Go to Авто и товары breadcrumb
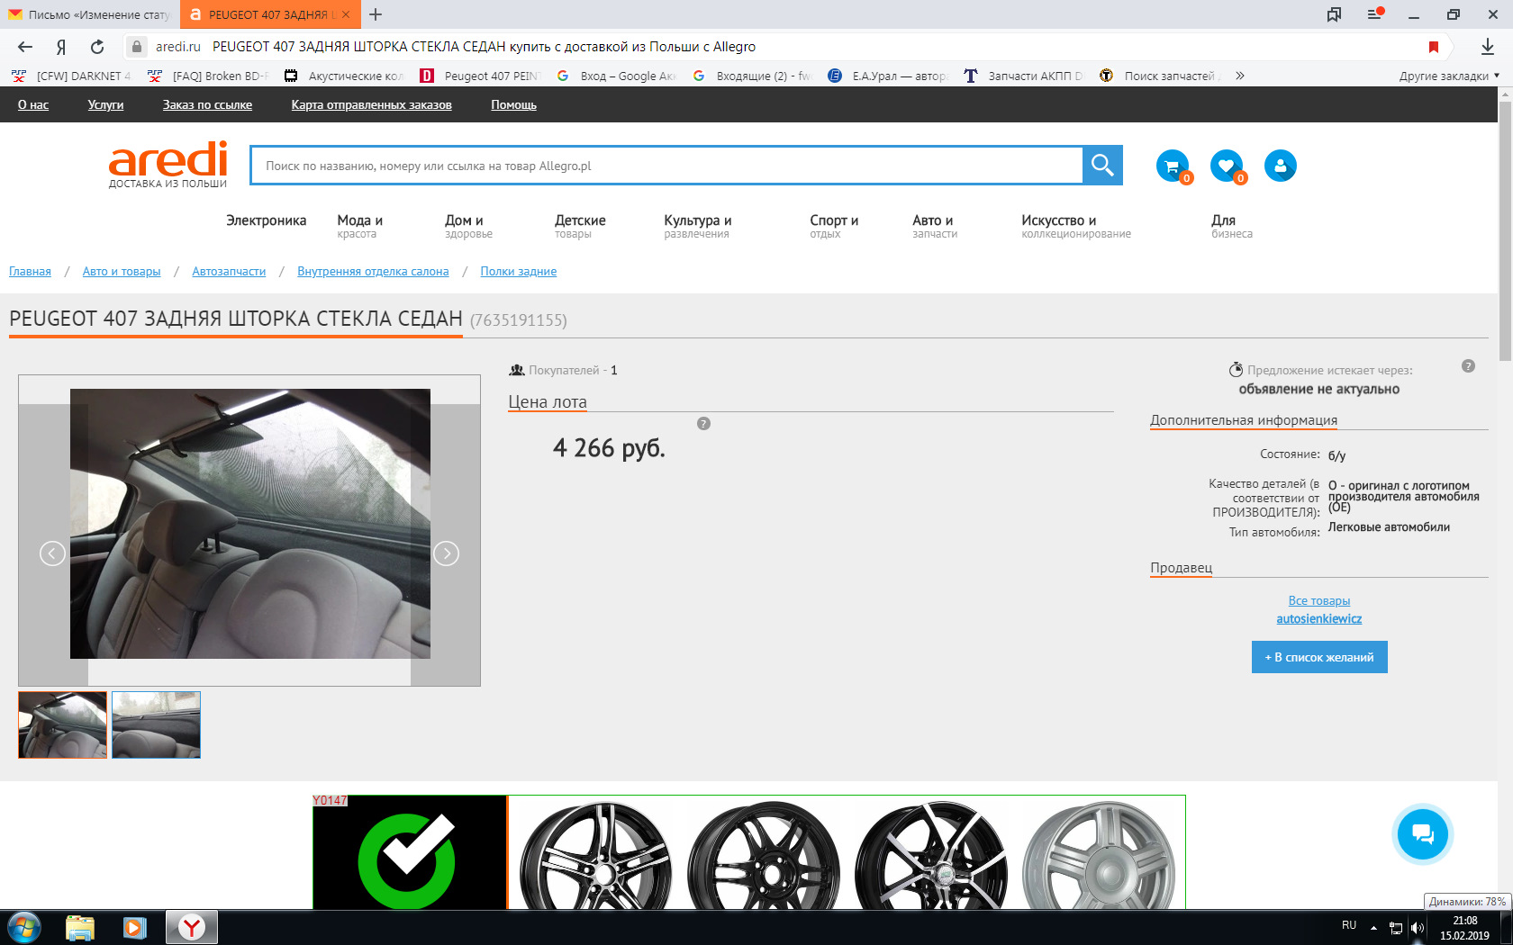Viewport: 1513px width, 945px height. pyautogui.click(x=122, y=272)
